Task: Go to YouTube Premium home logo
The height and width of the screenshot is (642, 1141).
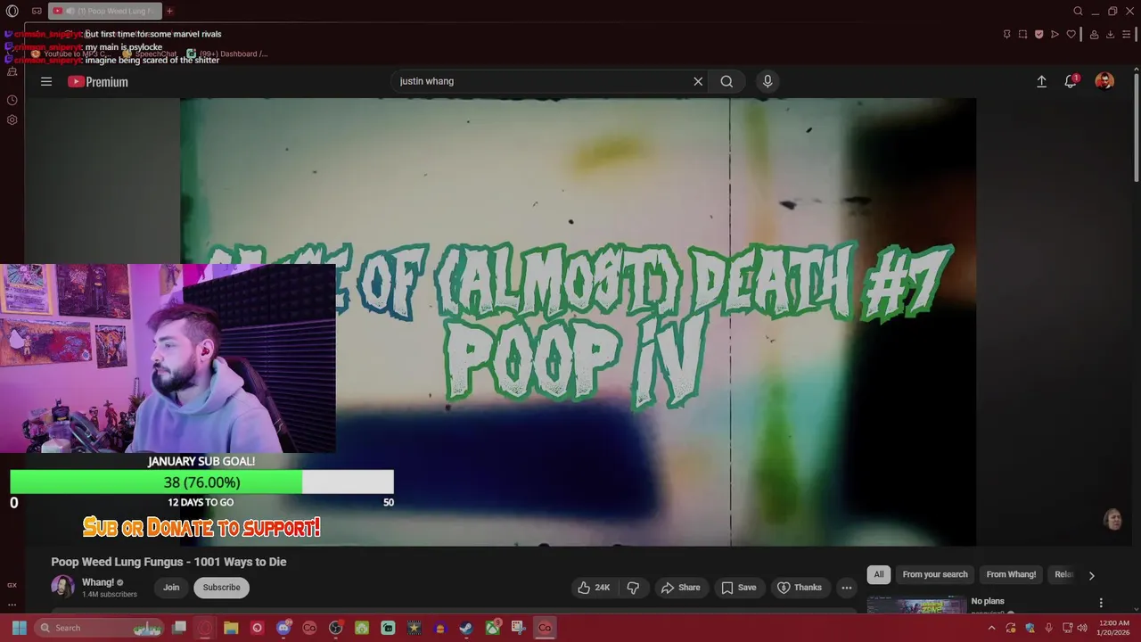Action: 98,81
